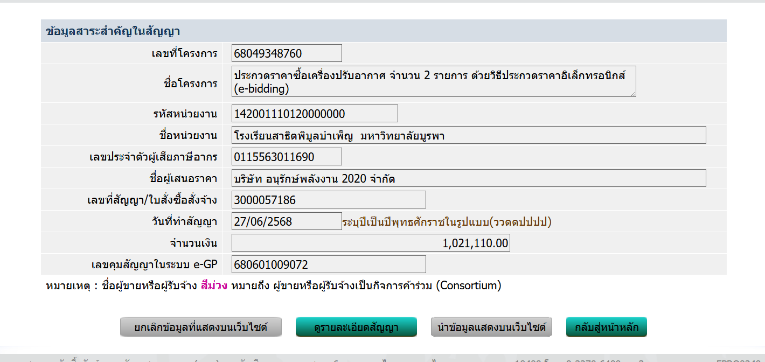Click the date format hint ระบุปีเป็นปีพุทธศักราช
The image size is (765, 362).
446,222
